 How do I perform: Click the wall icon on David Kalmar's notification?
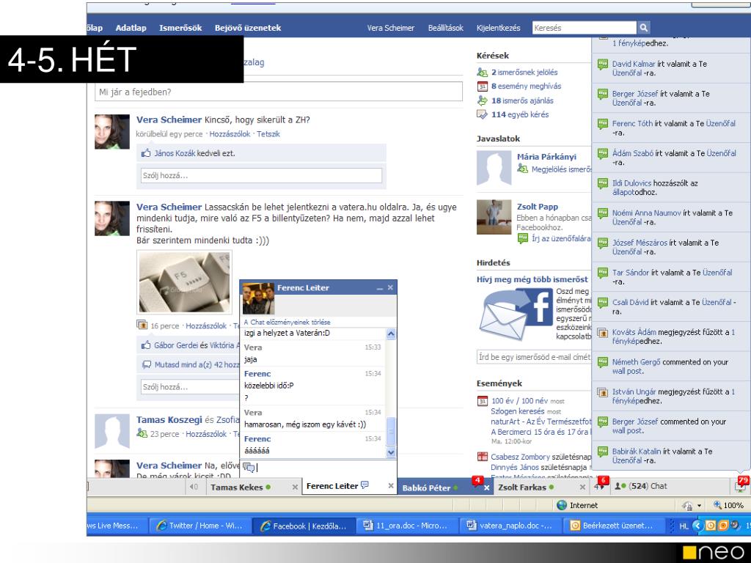point(603,65)
